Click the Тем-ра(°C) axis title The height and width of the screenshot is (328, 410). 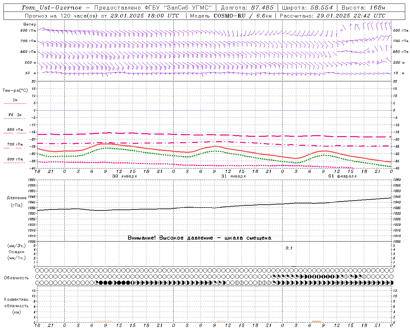click(15, 91)
